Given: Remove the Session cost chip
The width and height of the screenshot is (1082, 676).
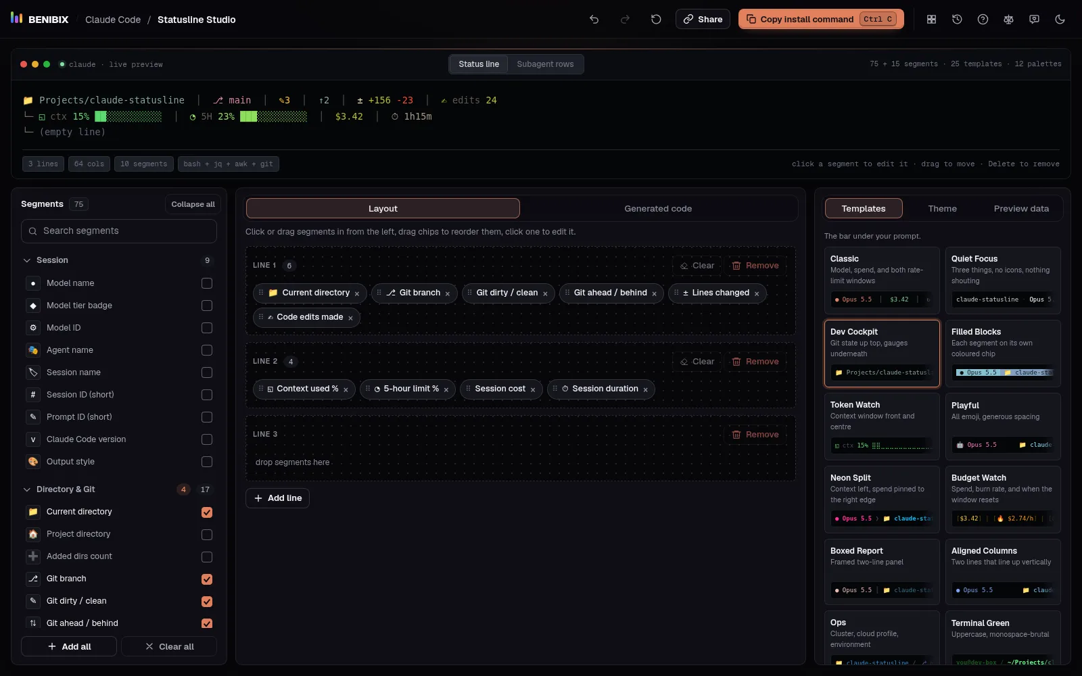Looking at the screenshot, I should point(533,389).
